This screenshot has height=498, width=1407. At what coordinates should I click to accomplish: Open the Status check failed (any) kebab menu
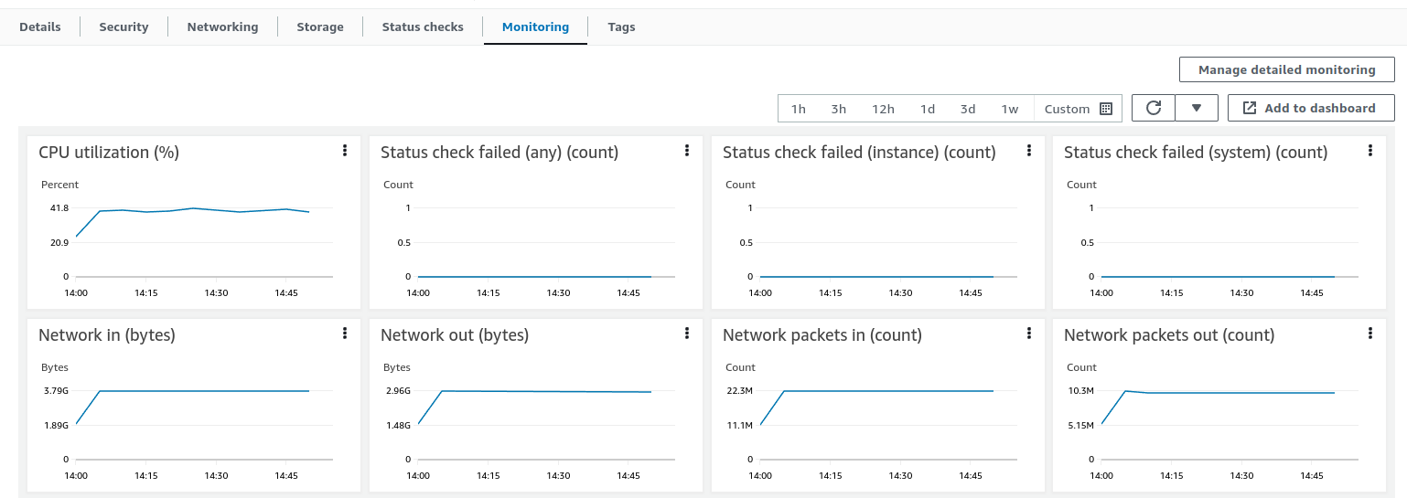coord(687,151)
